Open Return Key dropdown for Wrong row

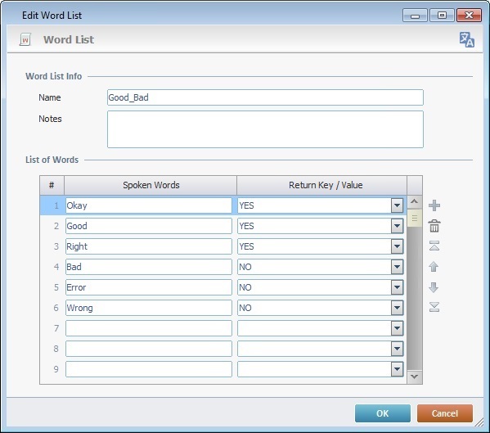[398, 308]
